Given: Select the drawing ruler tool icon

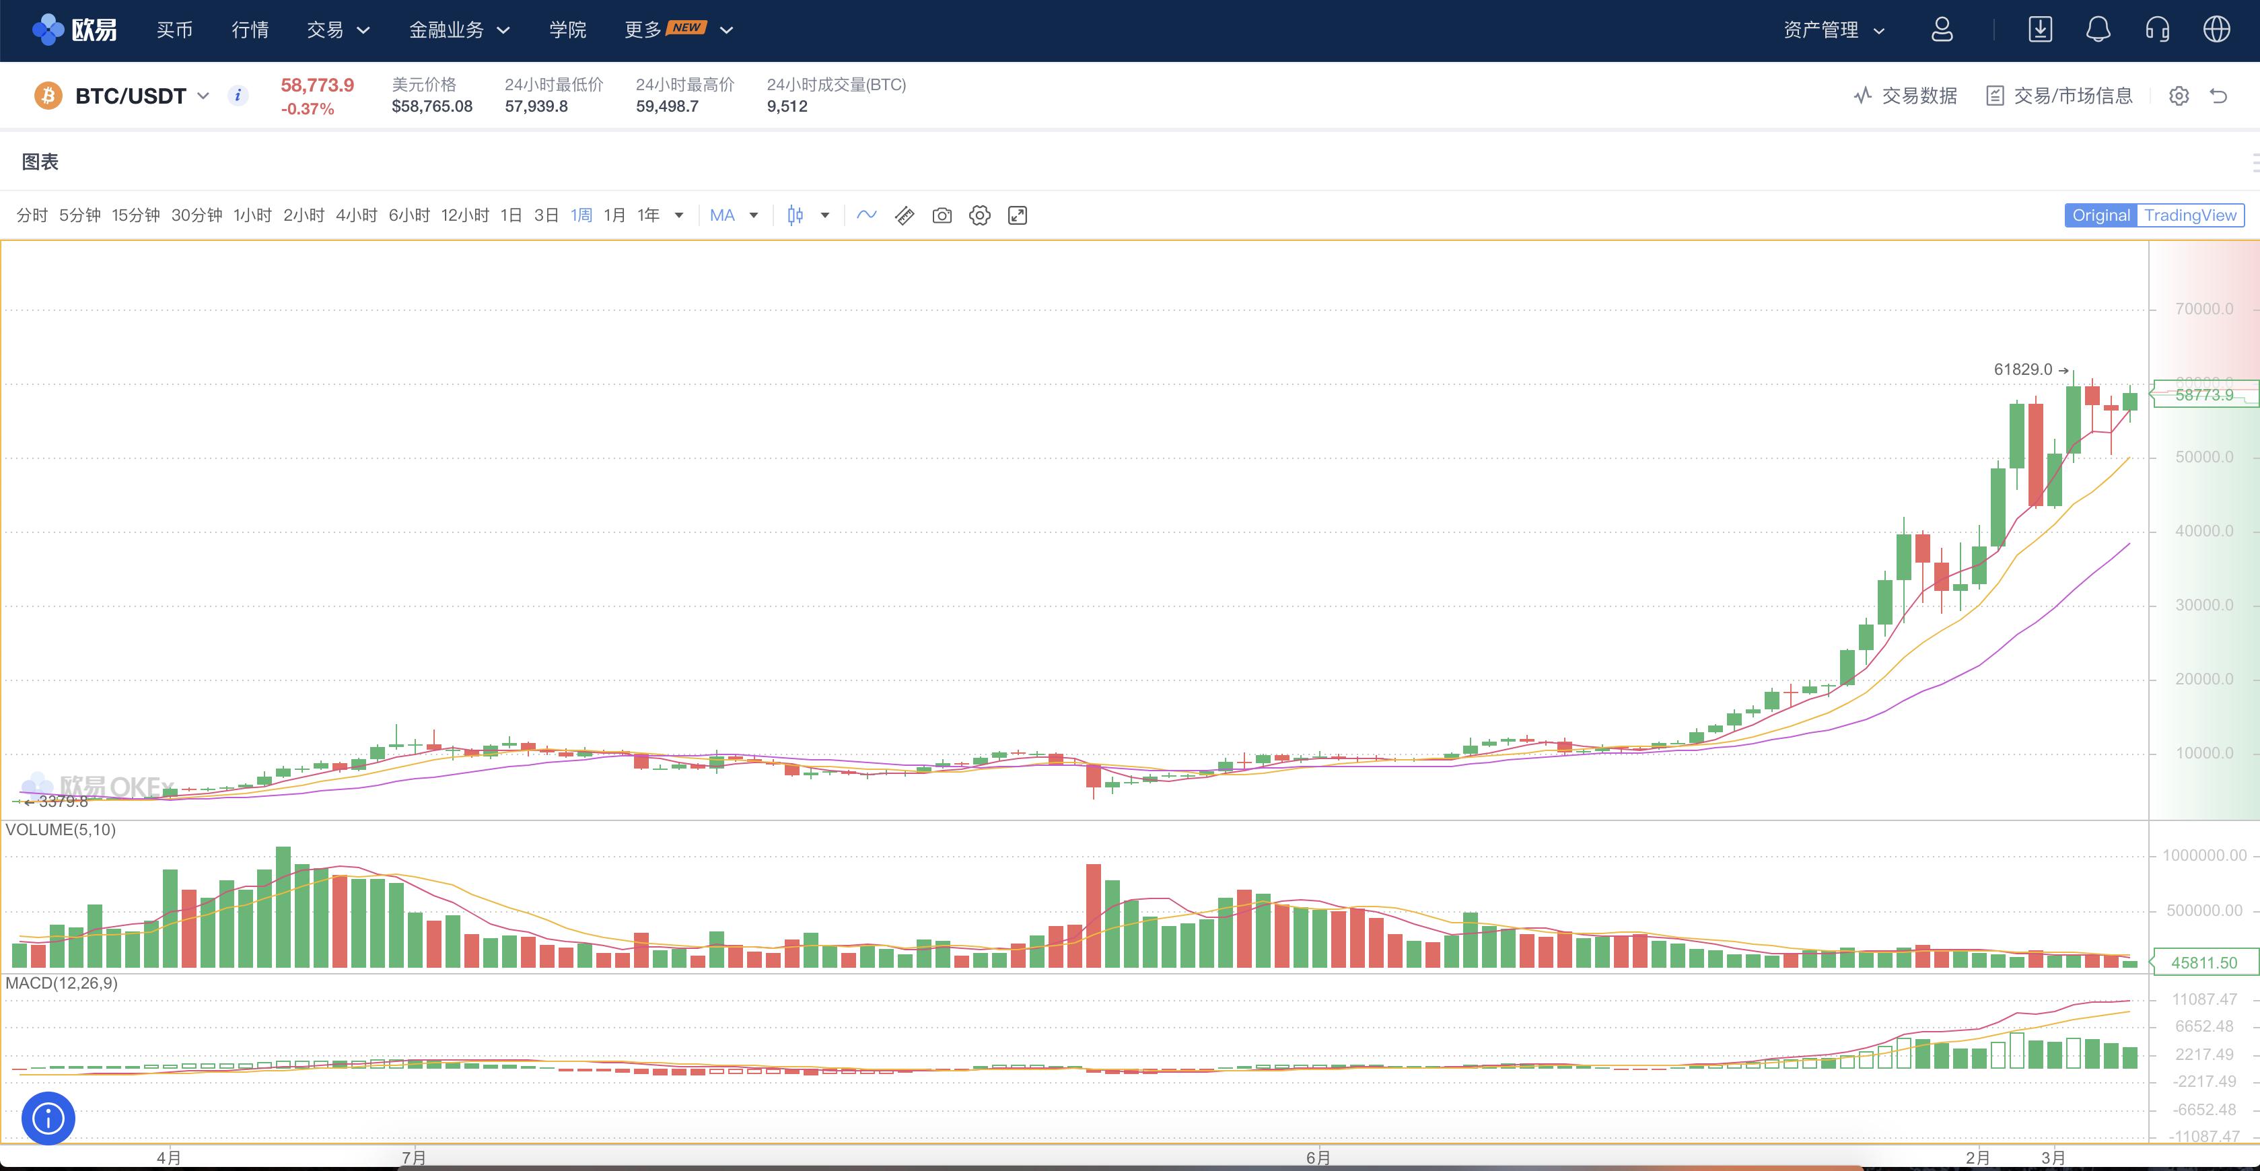Looking at the screenshot, I should point(905,216).
